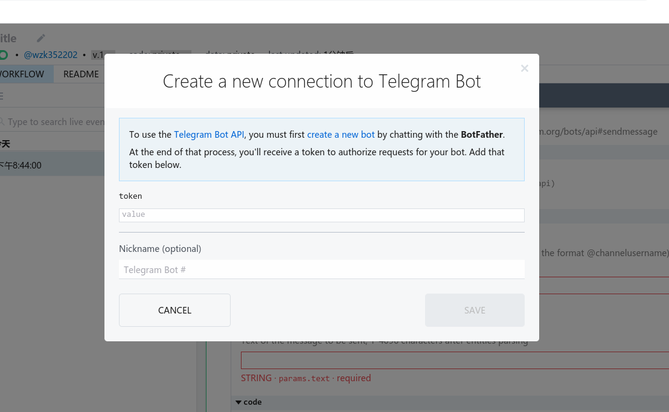669x412 pixels.
Task: Follow the 'create a new bot' link
Action: pyautogui.click(x=341, y=135)
